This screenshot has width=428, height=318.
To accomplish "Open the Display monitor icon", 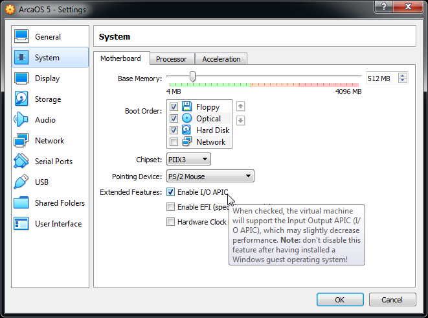I will [x=21, y=79].
